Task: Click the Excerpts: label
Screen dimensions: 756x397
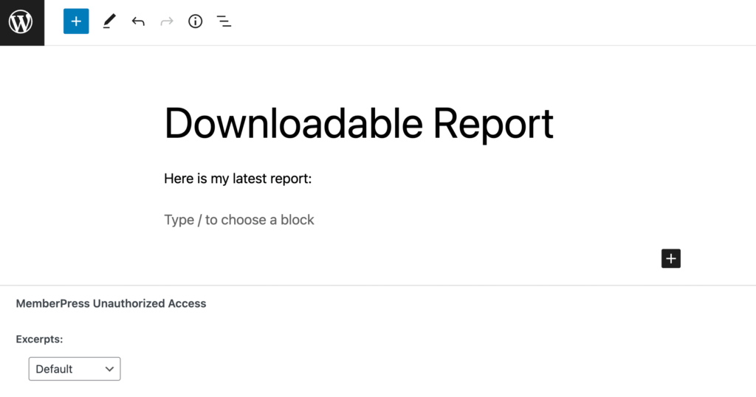Action: tap(40, 339)
